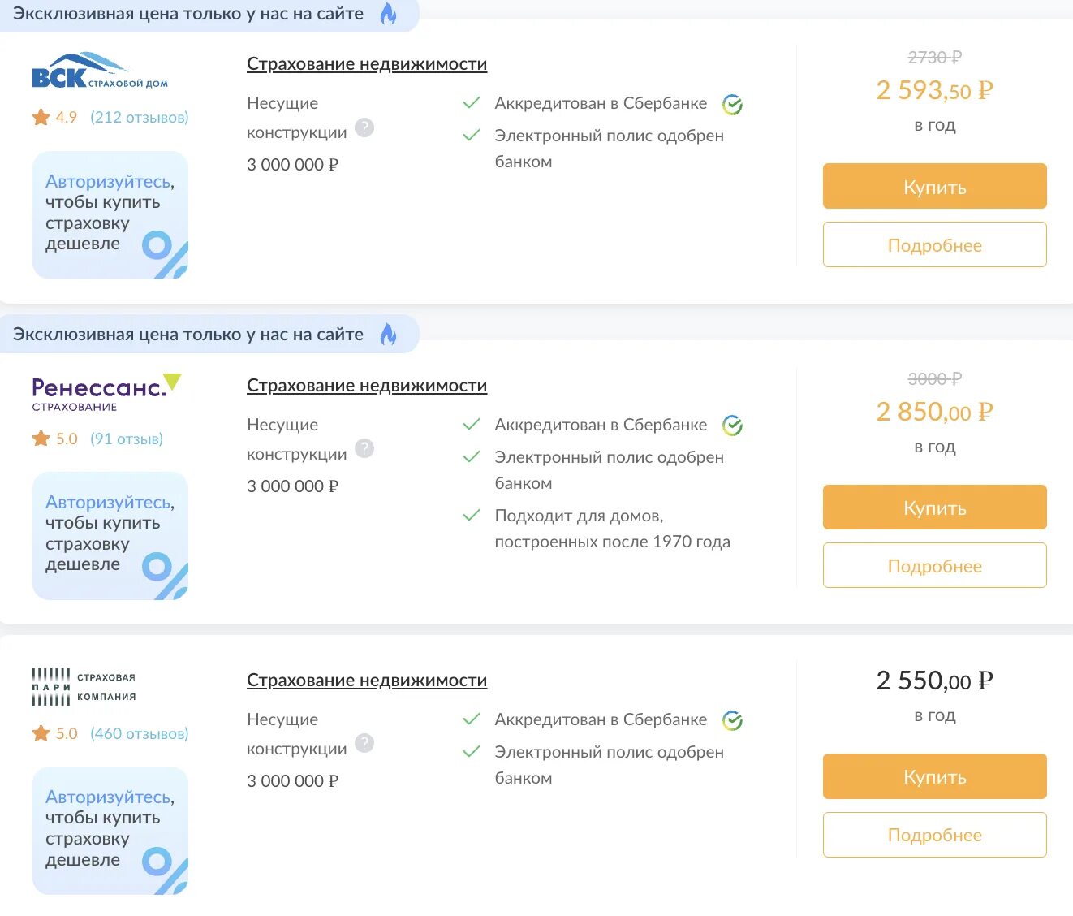Viewport: 1073px width, 916px height.
Task: Open the 460 отзывов reviews link
Action: pos(138,732)
